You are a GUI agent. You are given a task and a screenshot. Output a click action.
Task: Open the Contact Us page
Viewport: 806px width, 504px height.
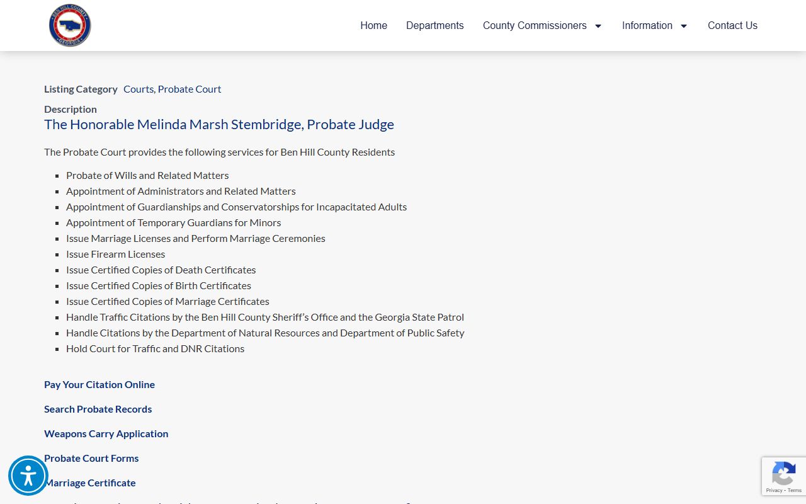732,25
